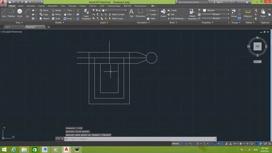Click the layer color swatch in layer dropdown

pos(103,10)
